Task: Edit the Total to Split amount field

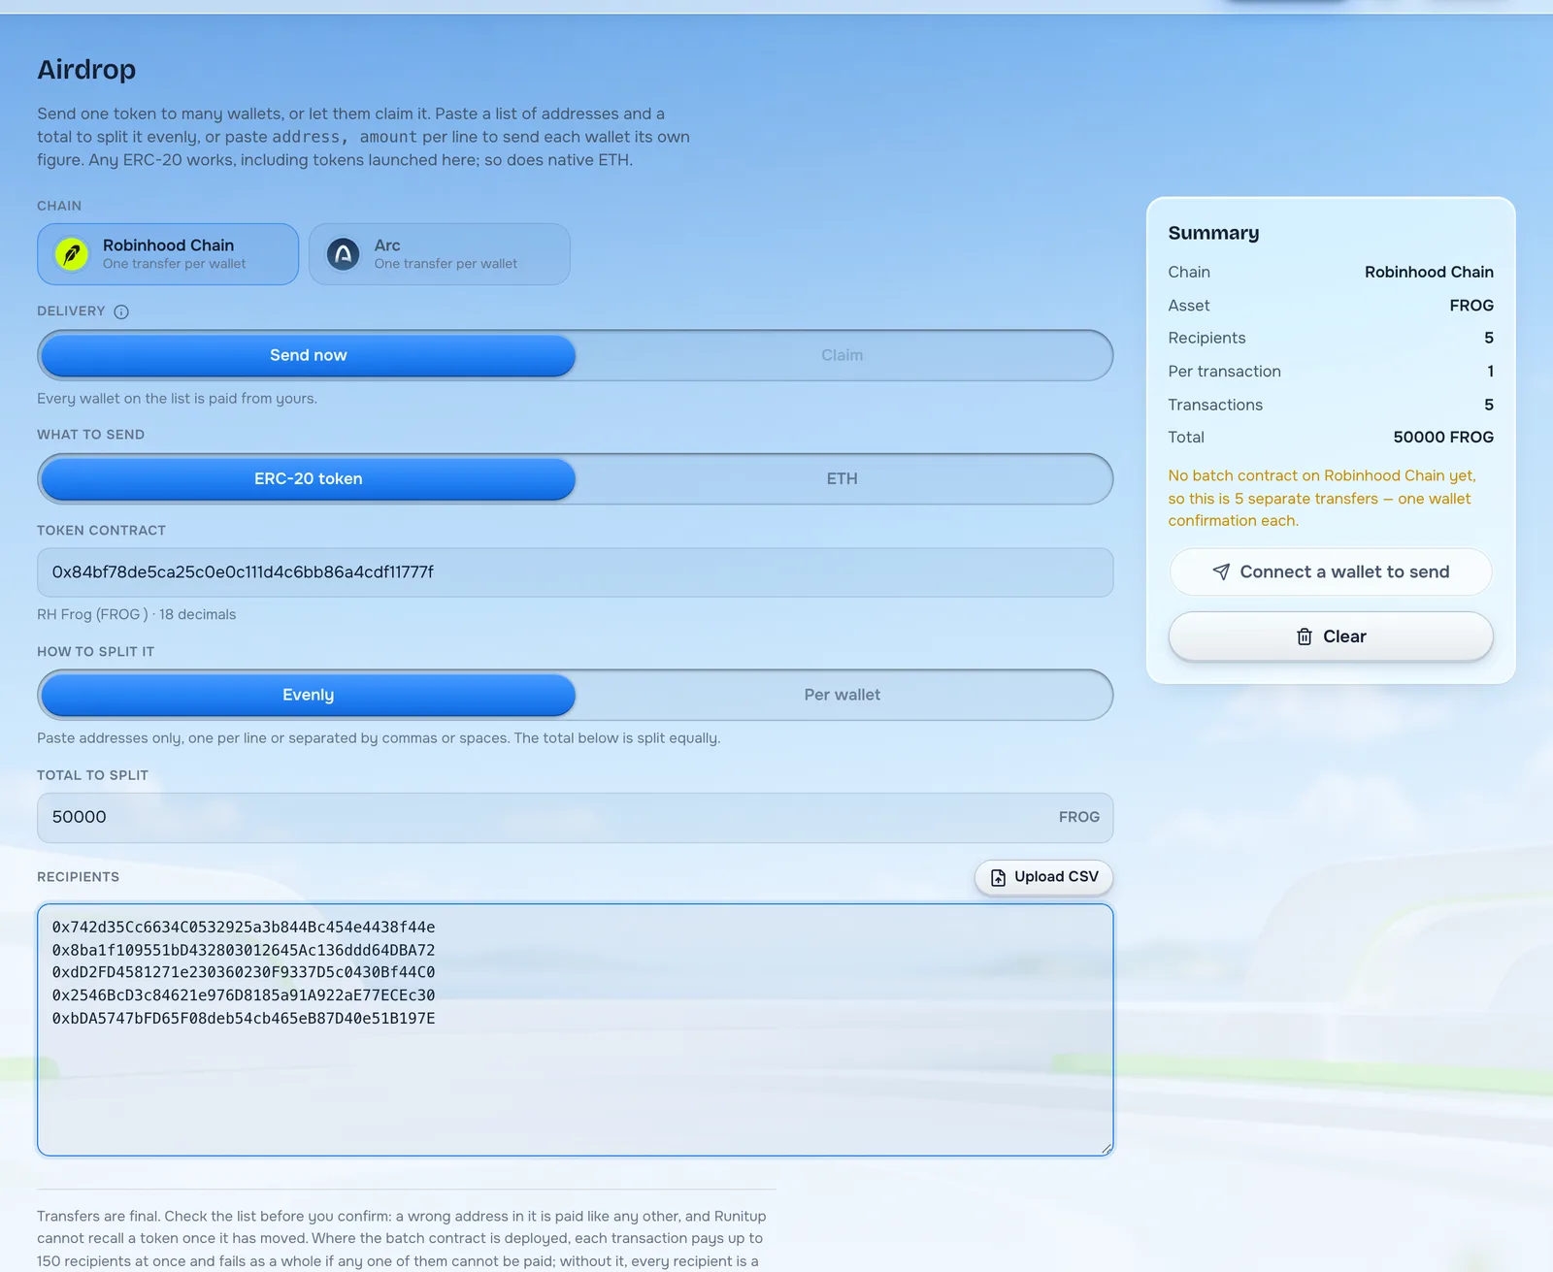Action: click(x=575, y=817)
